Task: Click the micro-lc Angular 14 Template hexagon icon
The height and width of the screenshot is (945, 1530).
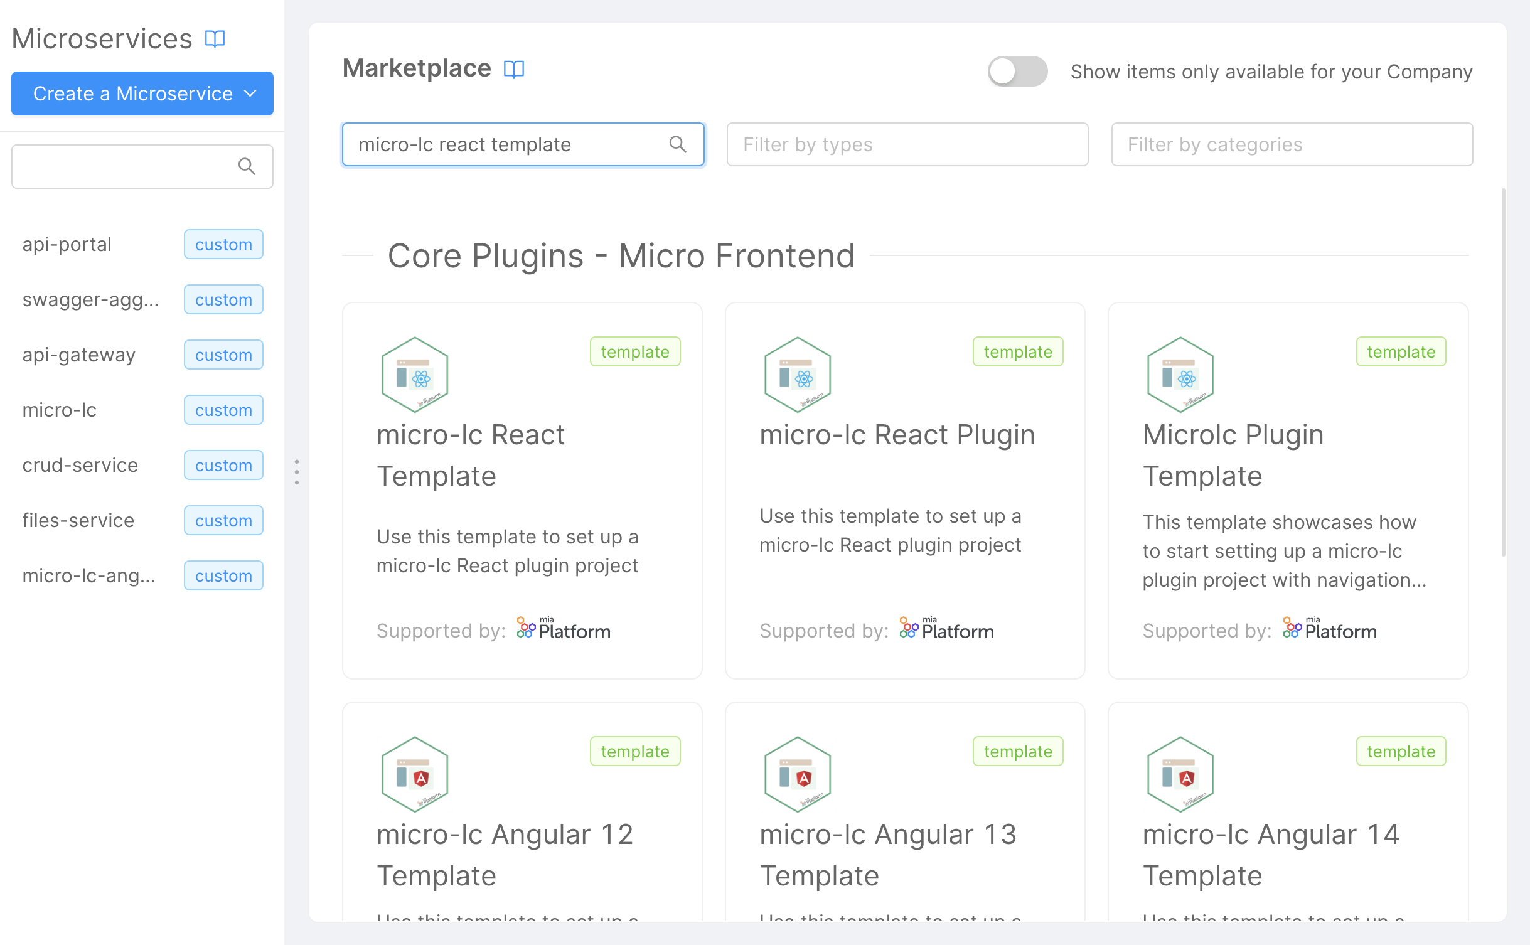Action: tap(1179, 774)
